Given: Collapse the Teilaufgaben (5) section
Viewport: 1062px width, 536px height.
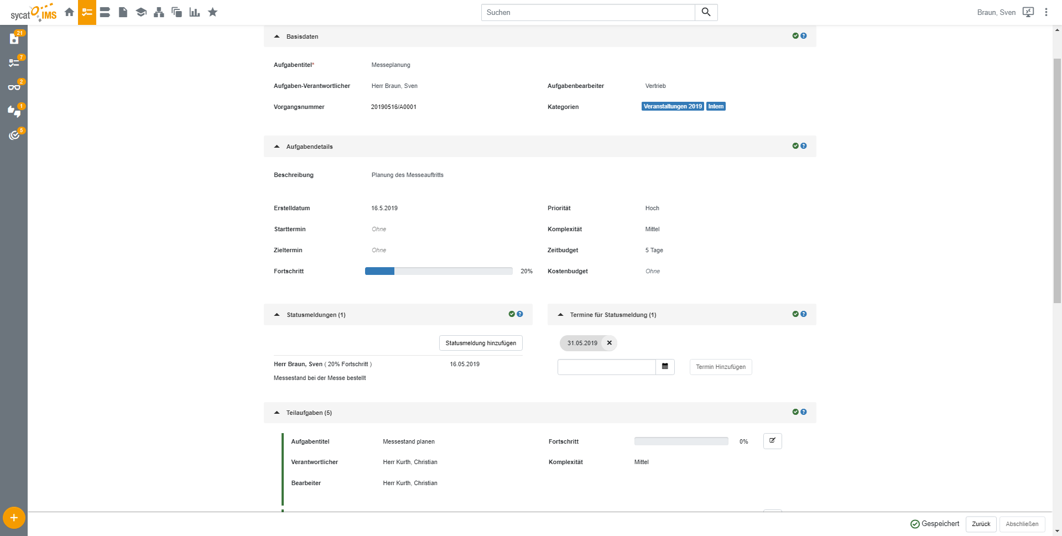Looking at the screenshot, I should [x=277, y=413].
